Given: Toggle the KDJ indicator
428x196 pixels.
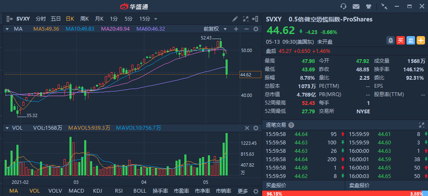Looking at the screenshot, I should click(98, 191).
